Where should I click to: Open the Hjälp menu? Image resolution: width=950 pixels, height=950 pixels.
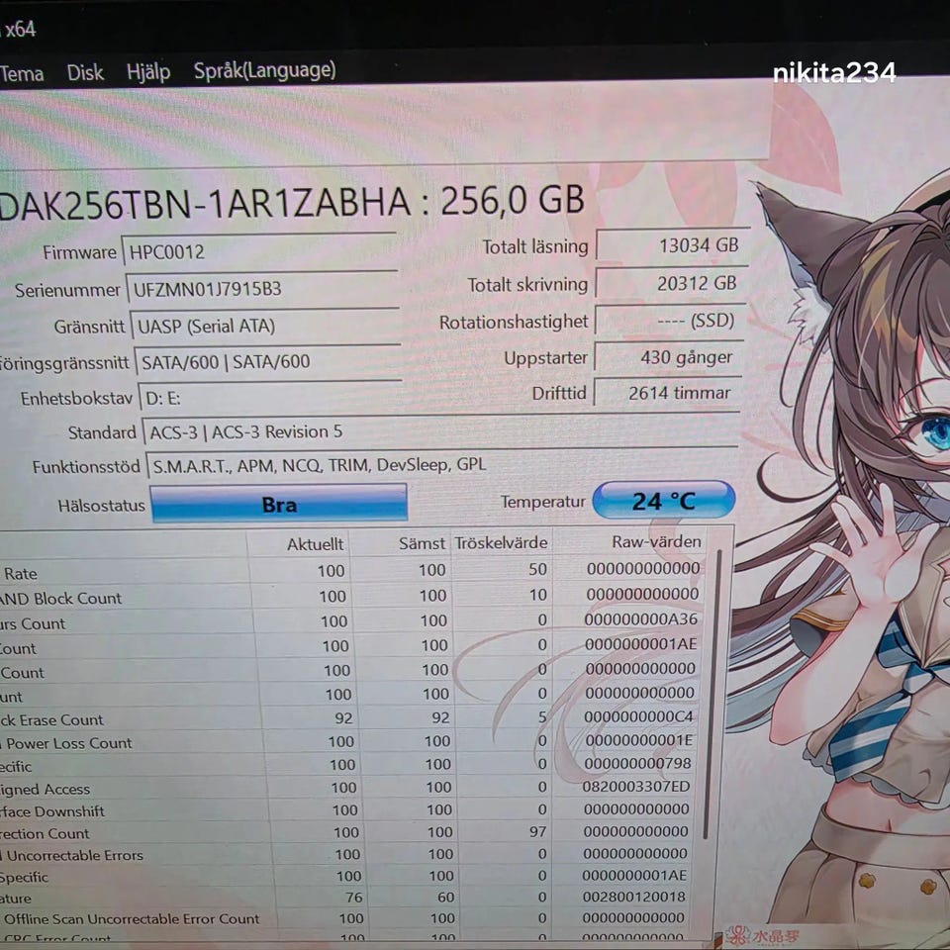pyautogui.click(x=148, y=72)
